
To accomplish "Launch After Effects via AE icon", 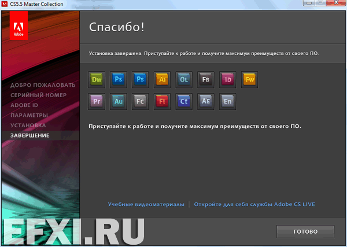I will click(x=206, y=102).
